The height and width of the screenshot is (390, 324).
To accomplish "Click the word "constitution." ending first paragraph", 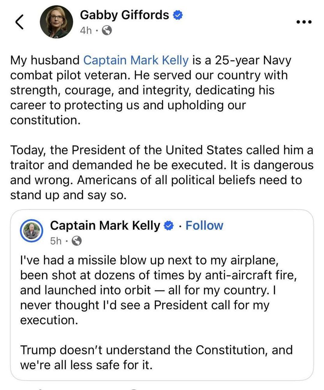I will 45,120.
